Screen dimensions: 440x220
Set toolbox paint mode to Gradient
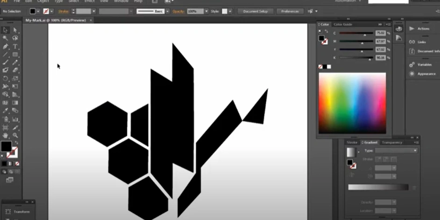pyautogui.click(x=11, y=164)
